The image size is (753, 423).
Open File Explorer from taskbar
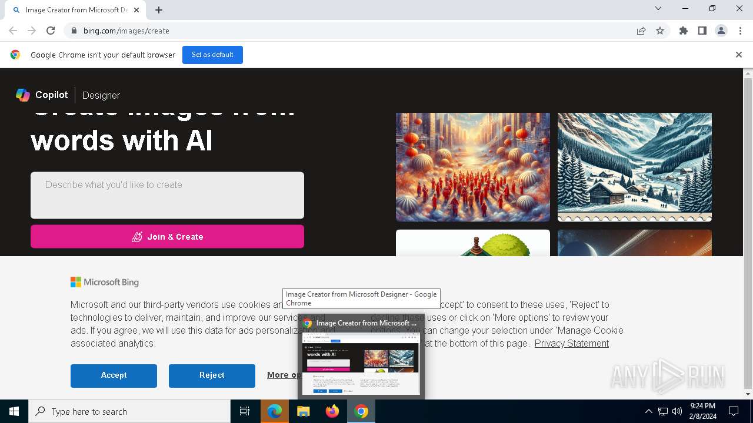tap(304, 411)
